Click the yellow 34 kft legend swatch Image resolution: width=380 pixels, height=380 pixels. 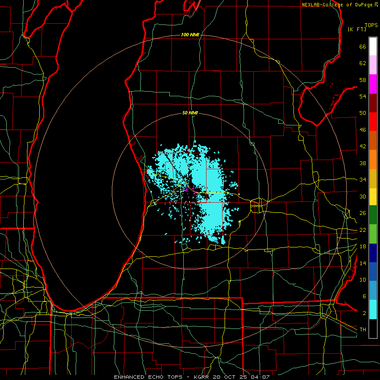click(x=373, y=197)
